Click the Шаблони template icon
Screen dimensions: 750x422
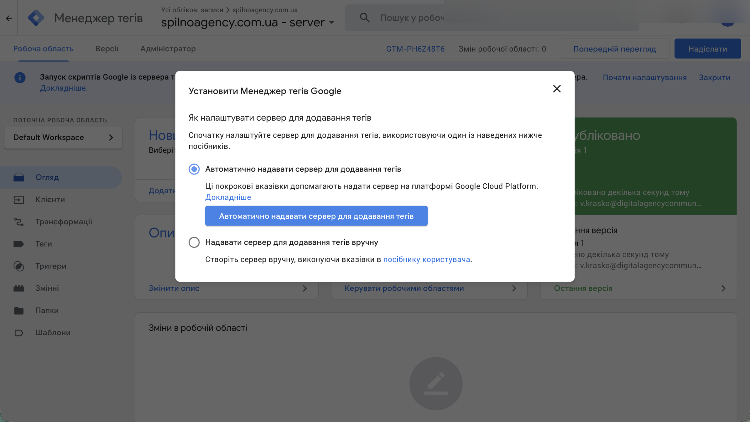pyautogui.click(x=19, y=333)
